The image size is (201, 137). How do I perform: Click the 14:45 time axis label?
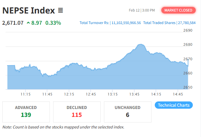177,94
